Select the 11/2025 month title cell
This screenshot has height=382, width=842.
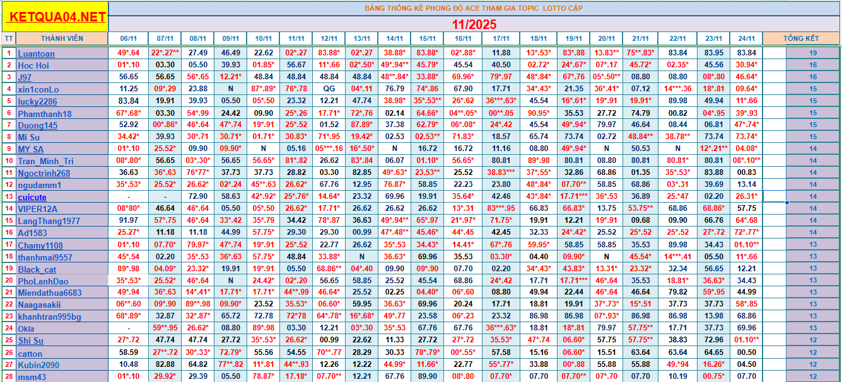[474, 24]
